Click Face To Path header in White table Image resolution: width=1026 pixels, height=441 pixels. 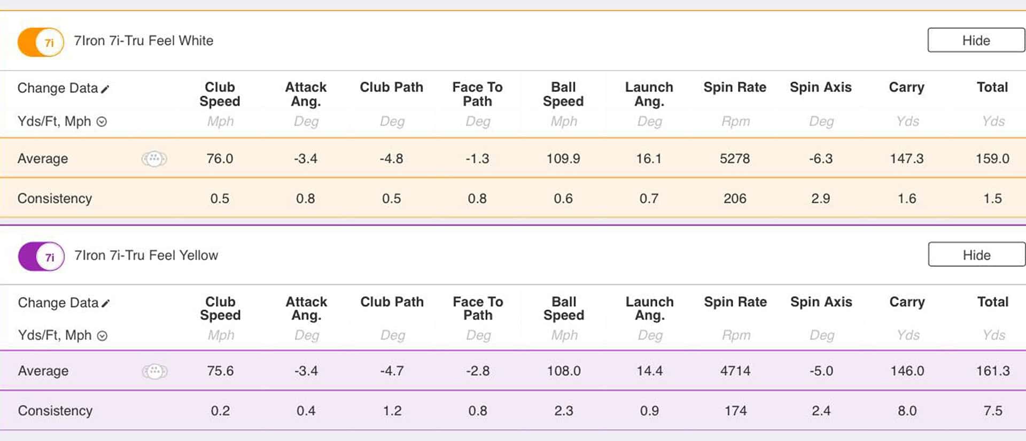pos(477,94)
